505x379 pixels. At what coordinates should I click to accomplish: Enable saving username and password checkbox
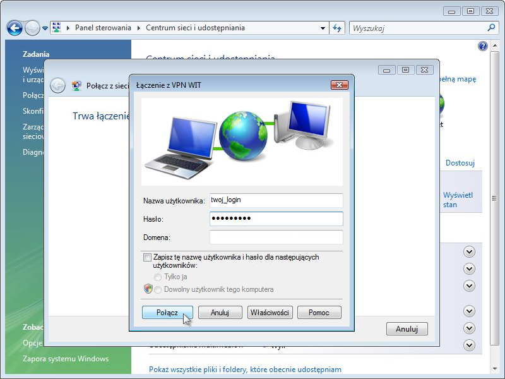point(148,258)
